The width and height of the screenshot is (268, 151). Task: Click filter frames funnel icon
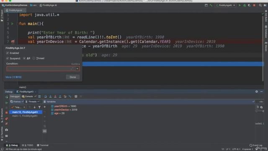coord(39,107)
